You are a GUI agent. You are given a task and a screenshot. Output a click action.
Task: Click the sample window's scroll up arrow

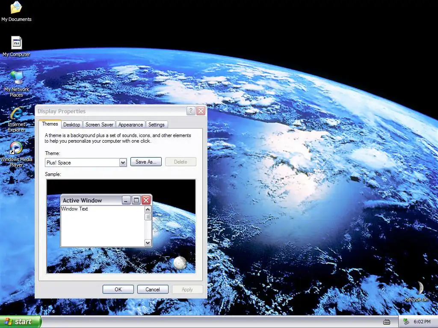click(x=148, y=209)
